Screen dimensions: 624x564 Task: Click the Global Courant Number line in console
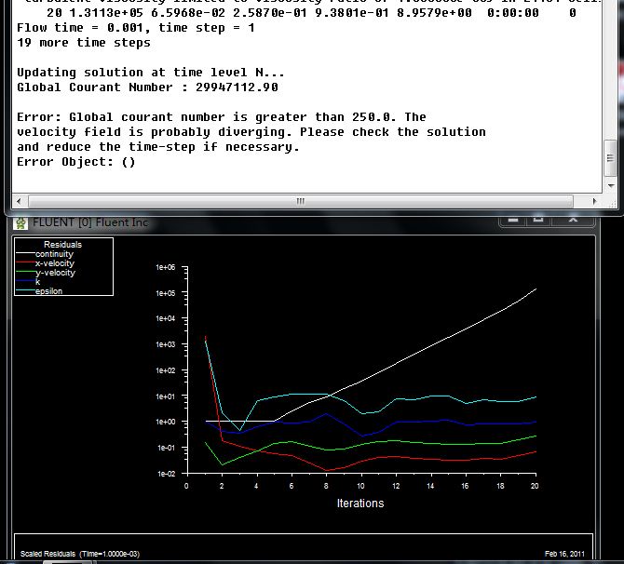(147, 87)
